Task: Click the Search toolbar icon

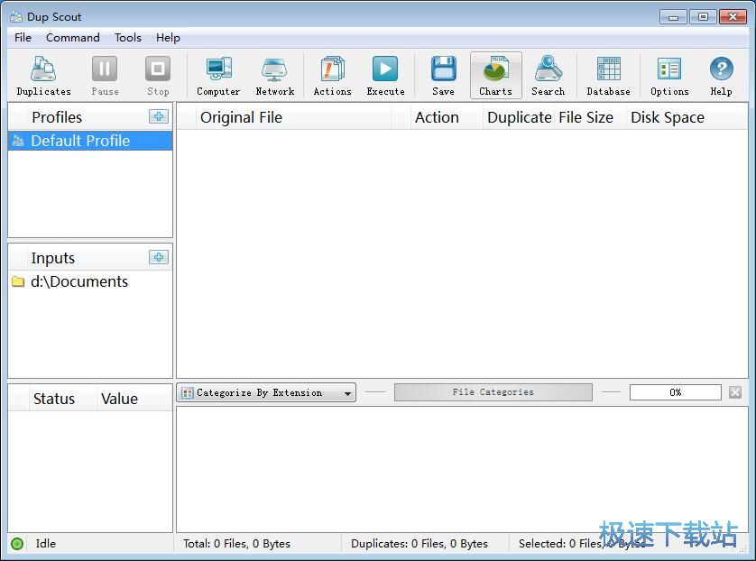Action: click(x=548, y=76)
